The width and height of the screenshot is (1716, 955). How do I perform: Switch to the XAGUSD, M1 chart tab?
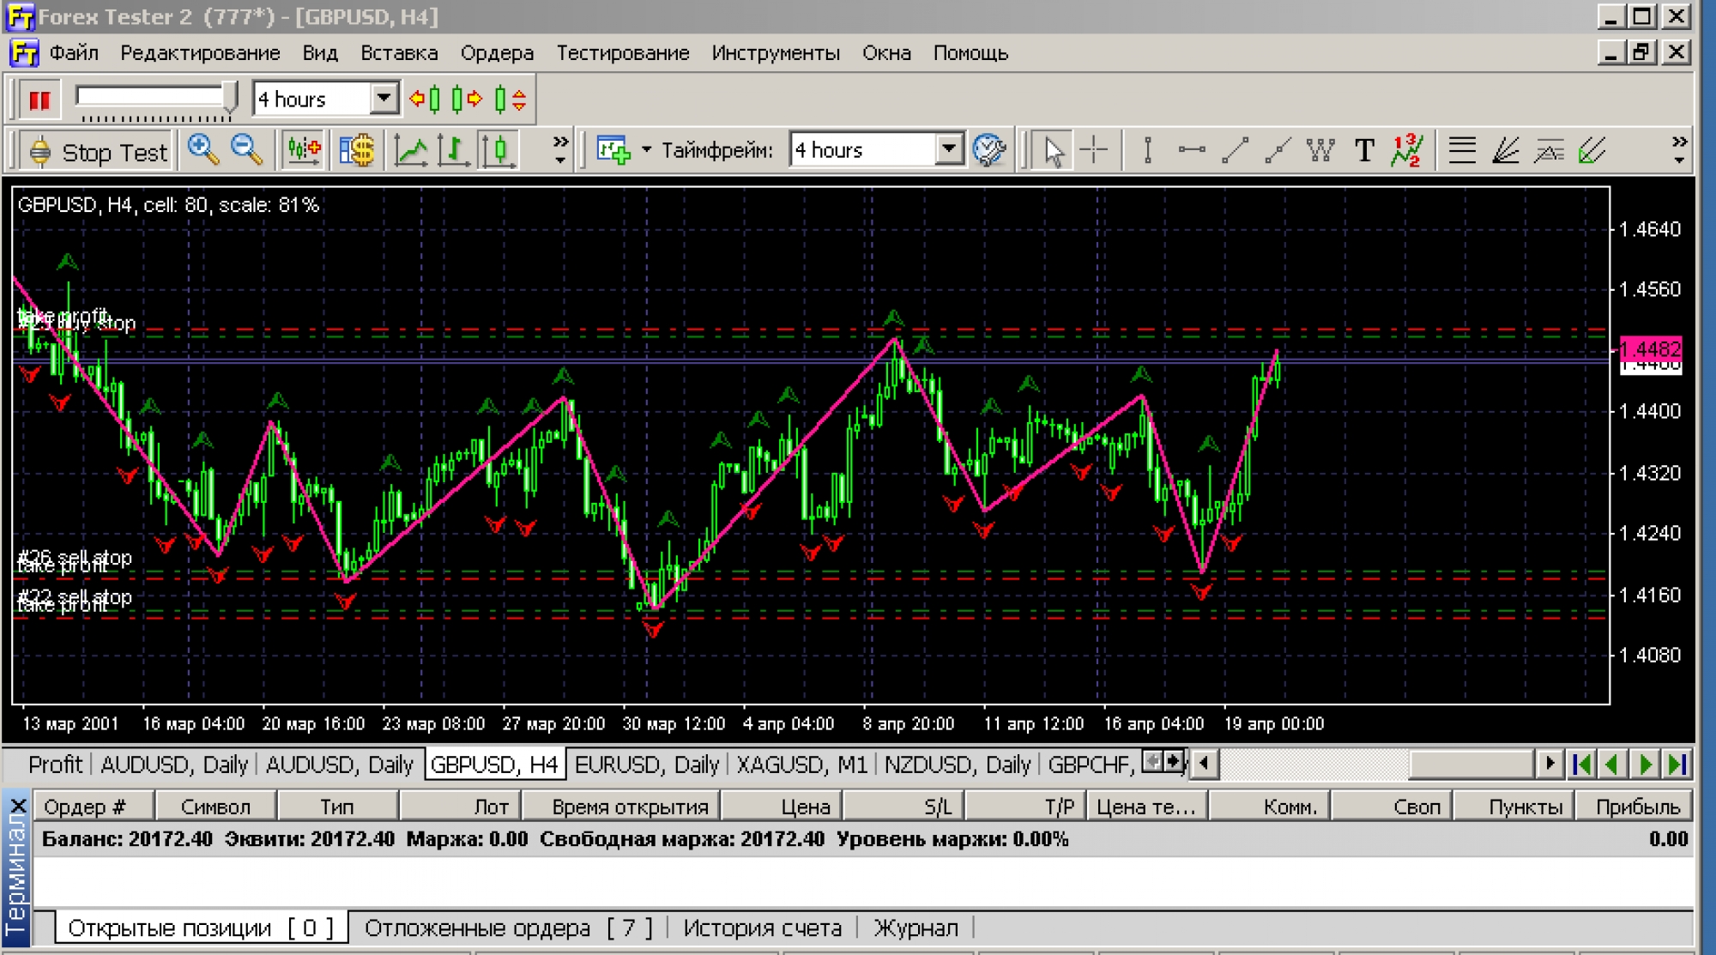click(x=801, y=764)
